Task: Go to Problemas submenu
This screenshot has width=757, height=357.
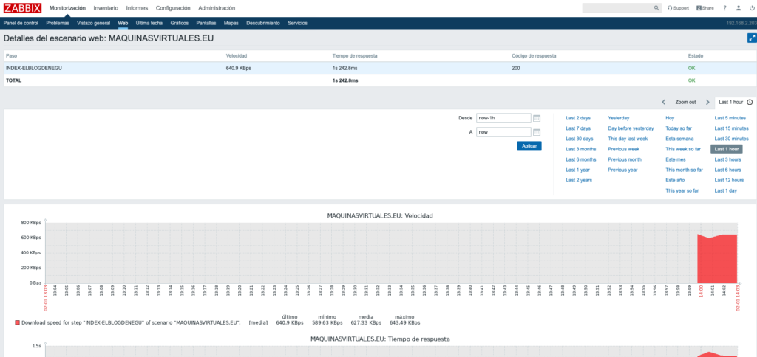Action: 58,23
